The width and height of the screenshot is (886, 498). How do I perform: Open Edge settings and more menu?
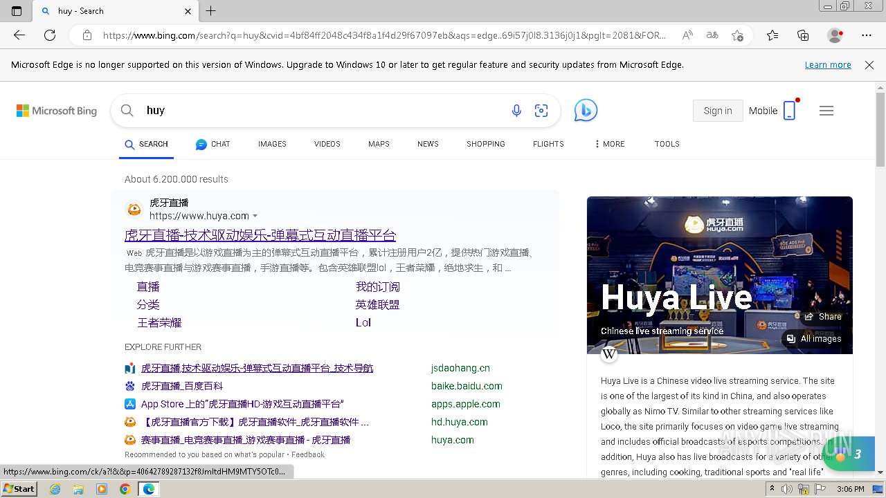coord(867,35)
